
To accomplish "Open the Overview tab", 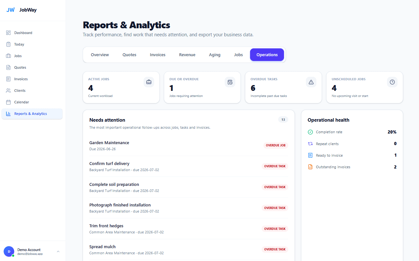I will point(100,55).
